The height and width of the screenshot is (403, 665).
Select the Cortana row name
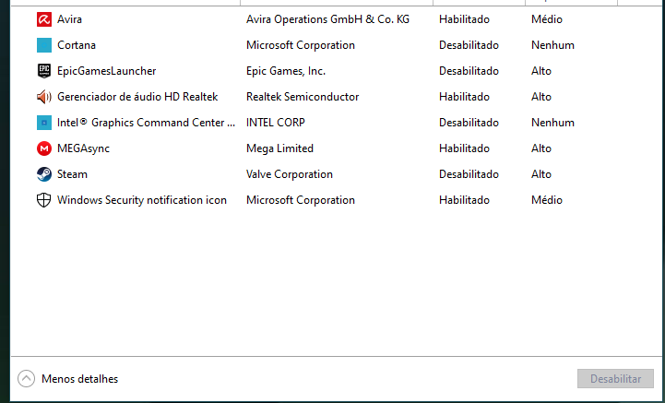point(77,45)
